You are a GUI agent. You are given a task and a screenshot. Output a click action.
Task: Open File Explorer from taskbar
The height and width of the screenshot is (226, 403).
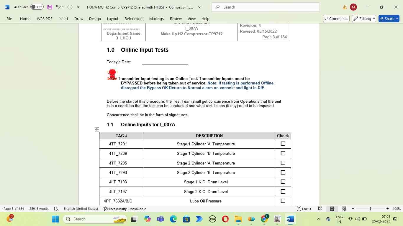238,219
